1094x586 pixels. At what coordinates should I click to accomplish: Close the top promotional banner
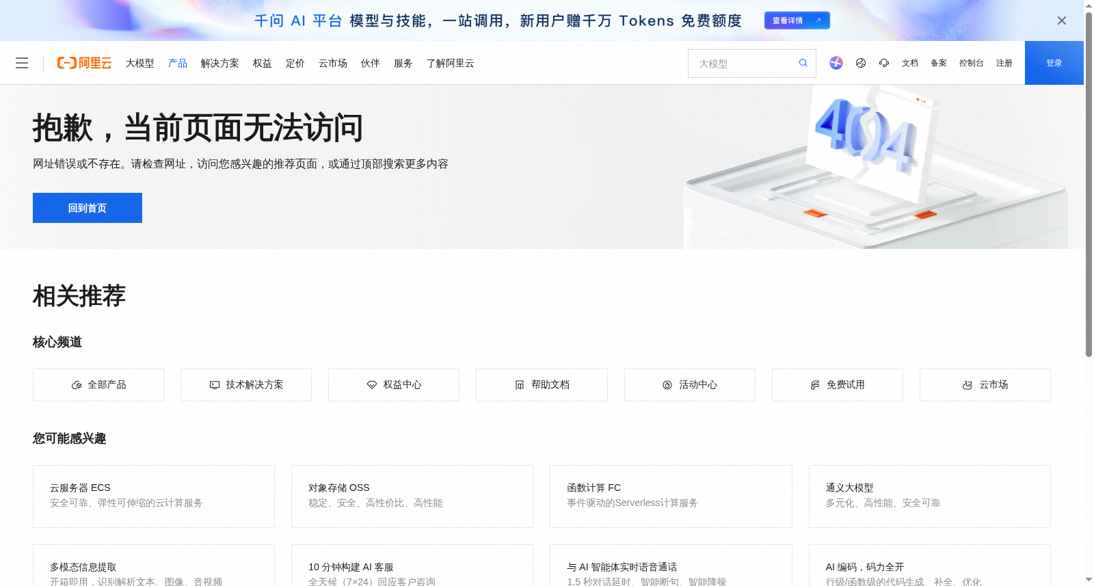pos(1062,21)
